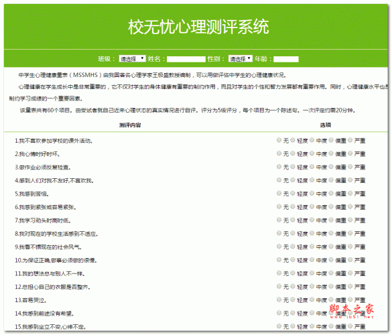392x335 pixels.
Task: Click the 校无忧心理测评系统 page title
Action: click(x=198, y=27)
